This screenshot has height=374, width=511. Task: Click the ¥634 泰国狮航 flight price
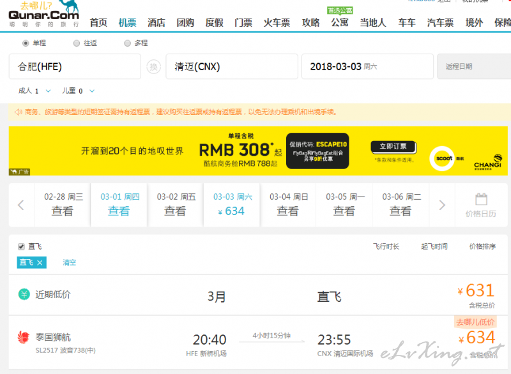(477, 338)
